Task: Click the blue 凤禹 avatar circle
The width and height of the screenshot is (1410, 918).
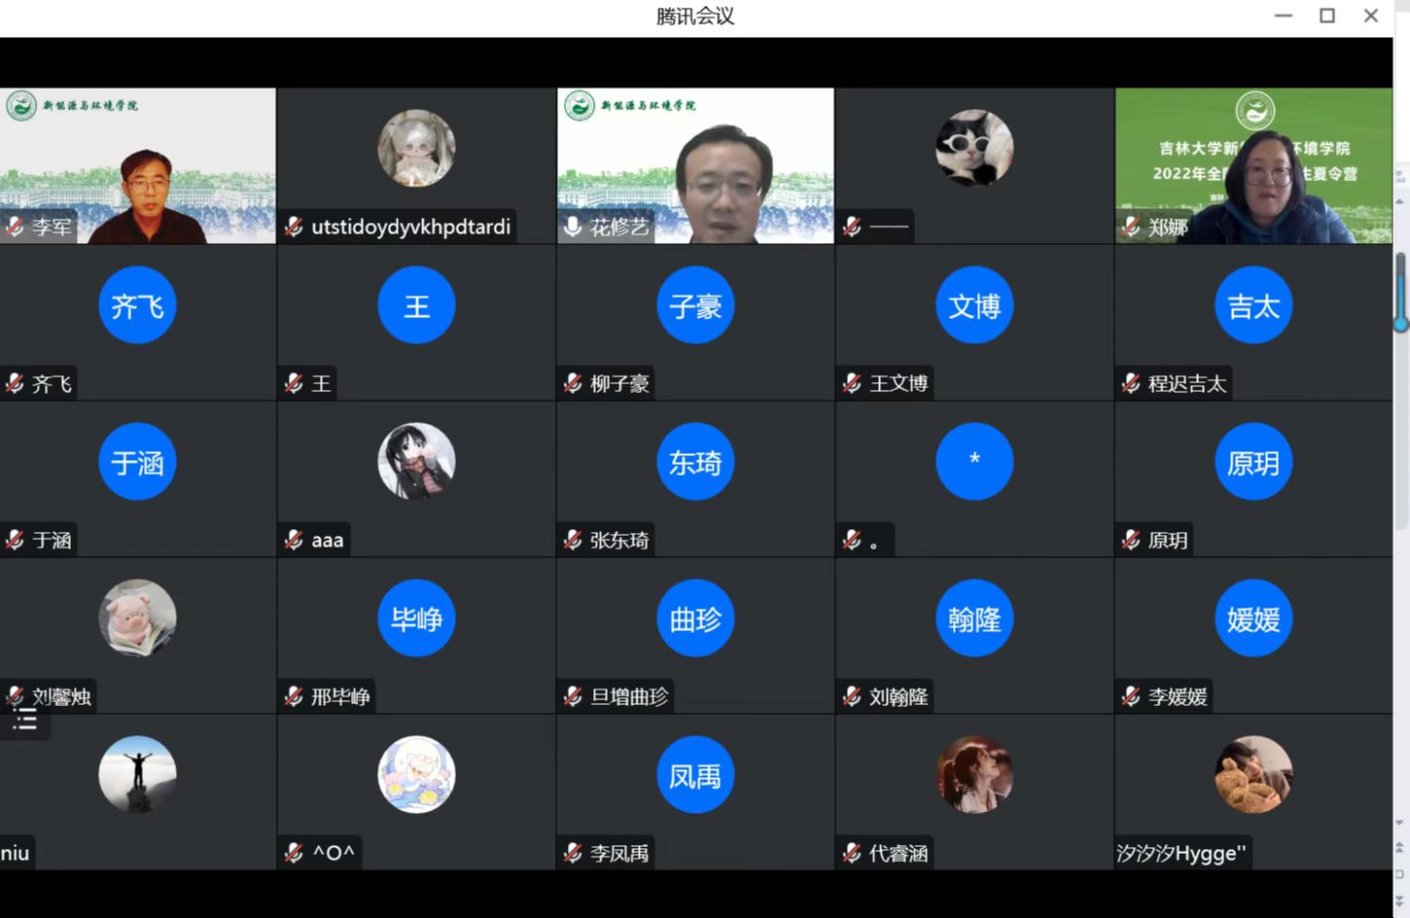Action: (695, 775)
